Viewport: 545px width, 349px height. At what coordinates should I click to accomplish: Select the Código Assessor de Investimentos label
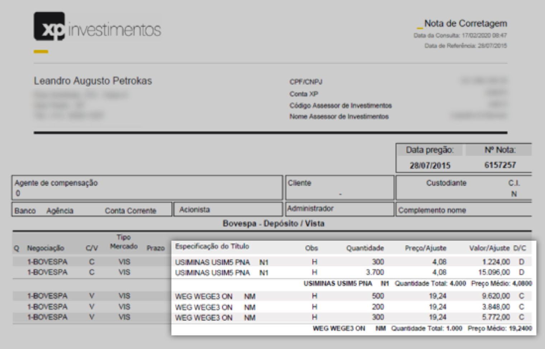(x=341, y=105)
